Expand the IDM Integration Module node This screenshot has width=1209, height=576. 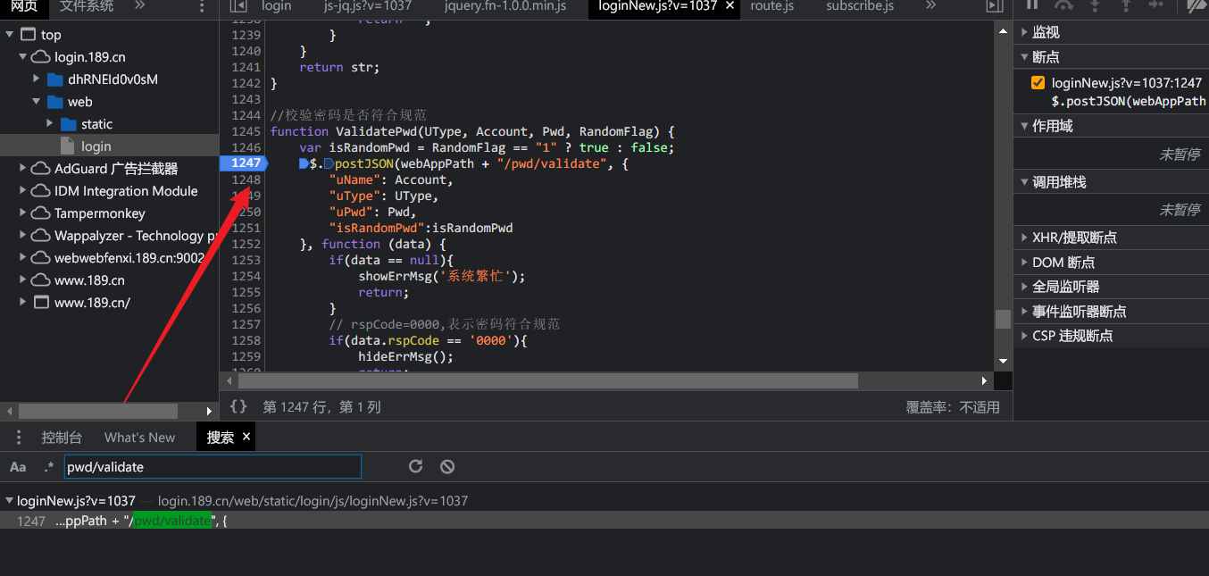(23, 191)
